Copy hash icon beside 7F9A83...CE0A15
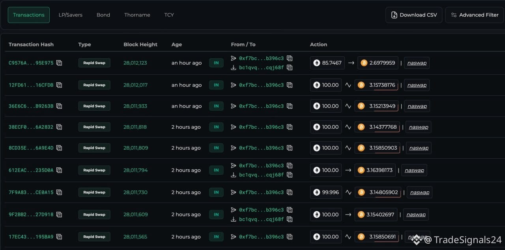This screenshot has width=505, height=250. 59,192
